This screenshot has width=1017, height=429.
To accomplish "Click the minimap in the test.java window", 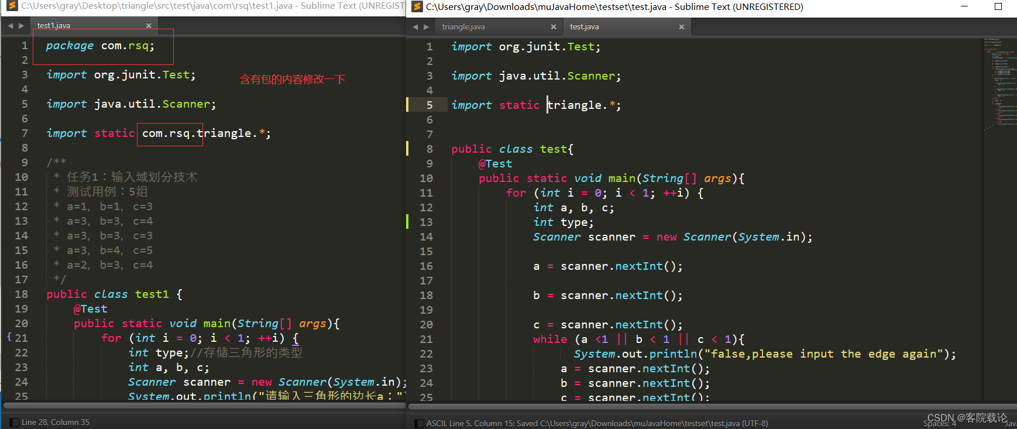I will point(999,85).
